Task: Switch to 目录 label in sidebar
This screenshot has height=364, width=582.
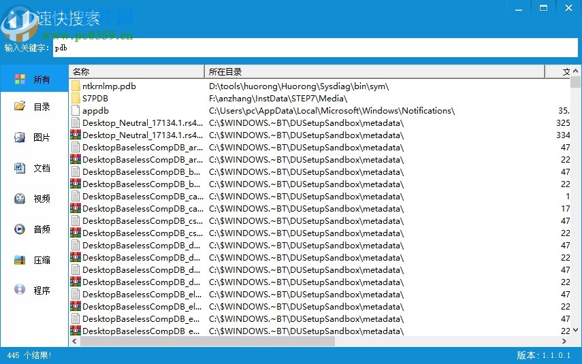Action: [42, 107]
